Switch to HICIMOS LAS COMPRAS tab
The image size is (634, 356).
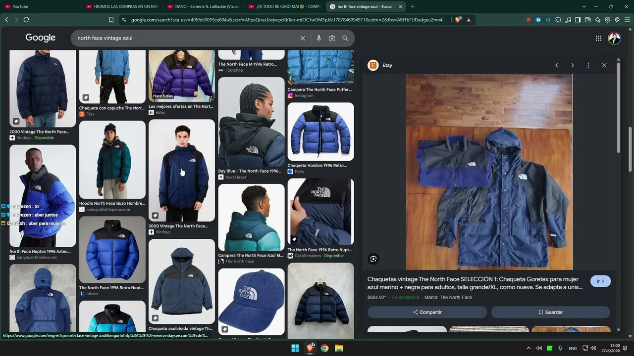pos(122,6)
